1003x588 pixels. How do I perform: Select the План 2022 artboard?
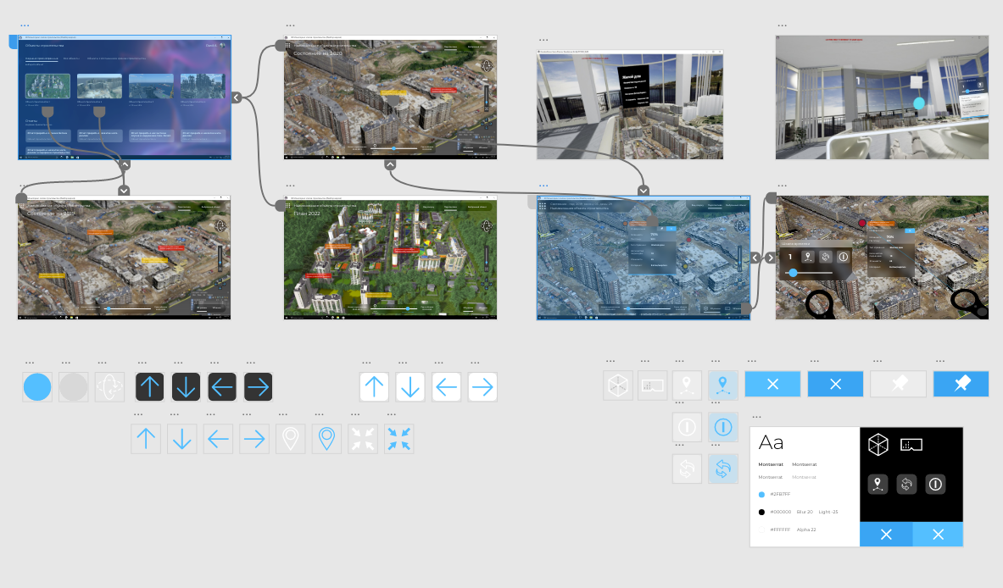tap(390, 258)
